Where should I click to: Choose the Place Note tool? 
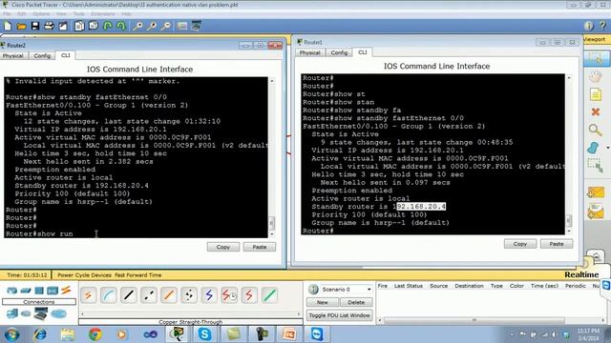[596, 94]
